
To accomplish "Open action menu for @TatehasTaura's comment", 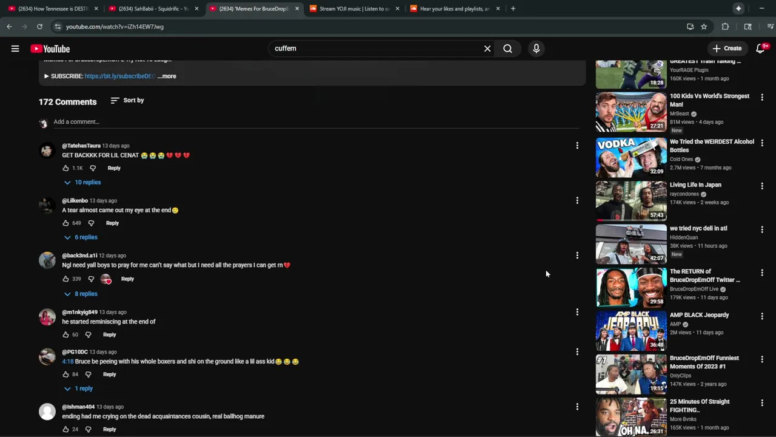I will [577, 146].
